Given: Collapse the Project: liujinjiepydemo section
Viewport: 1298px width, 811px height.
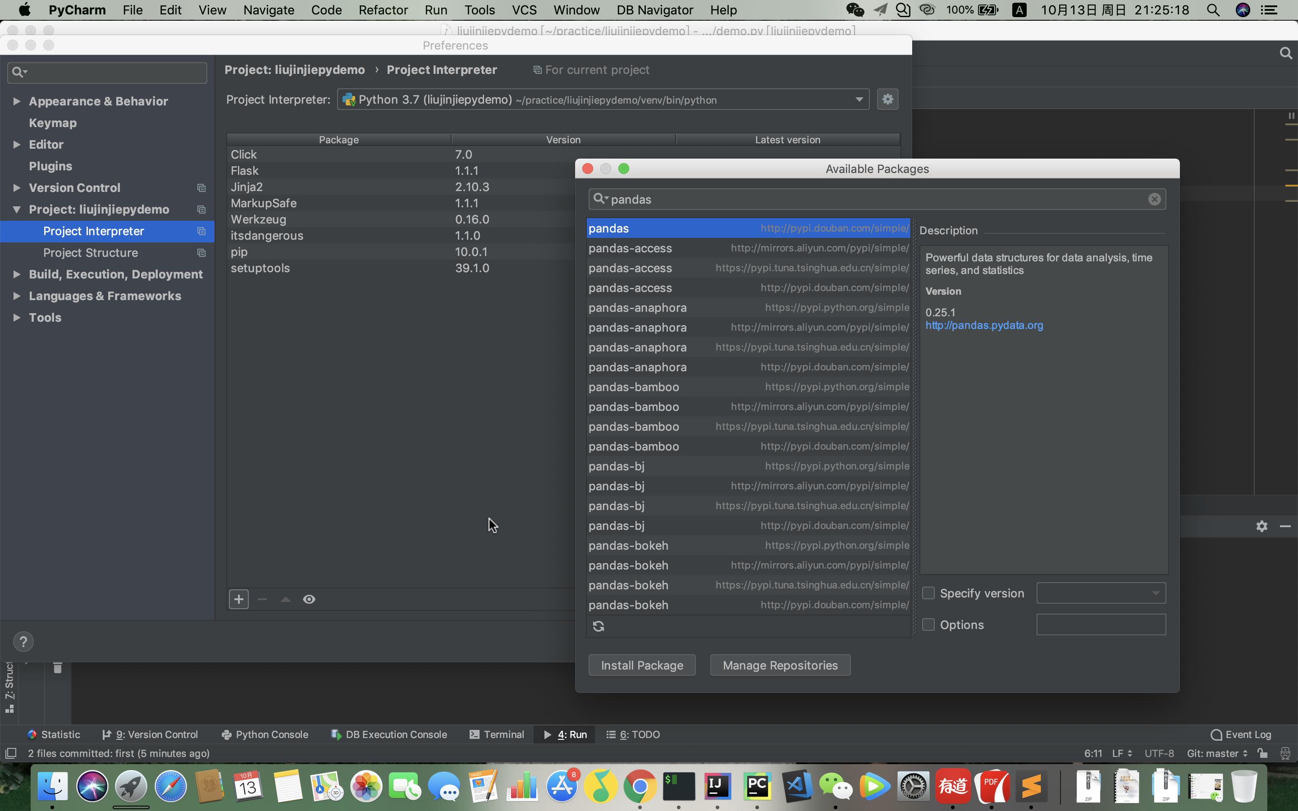Looking at the screenshot, I should [17, 209].
